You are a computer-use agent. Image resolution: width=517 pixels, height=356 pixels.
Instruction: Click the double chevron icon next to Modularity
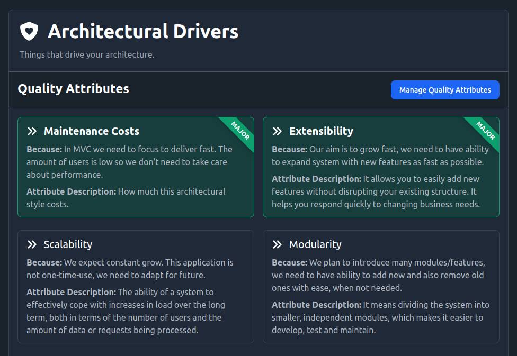click(x=277, y=244)
